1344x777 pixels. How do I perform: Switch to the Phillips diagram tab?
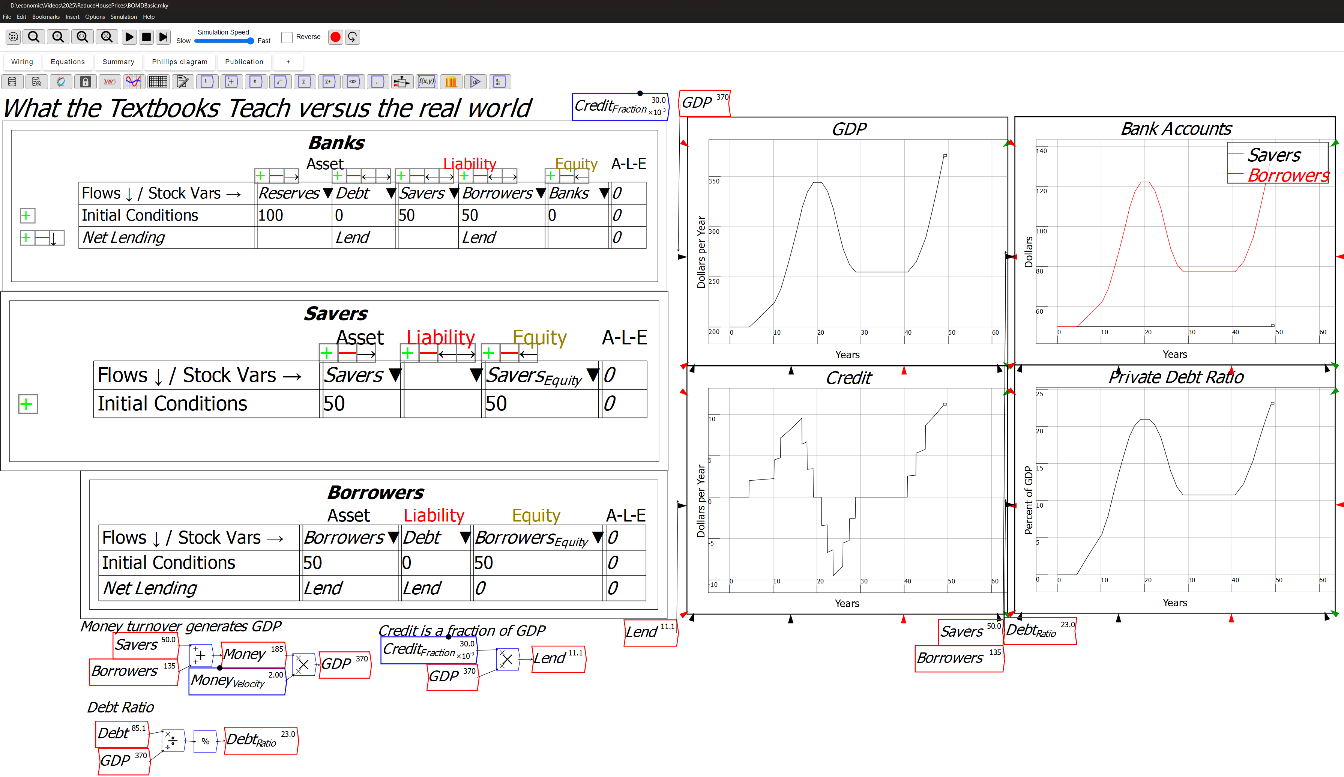click(179, 62)
